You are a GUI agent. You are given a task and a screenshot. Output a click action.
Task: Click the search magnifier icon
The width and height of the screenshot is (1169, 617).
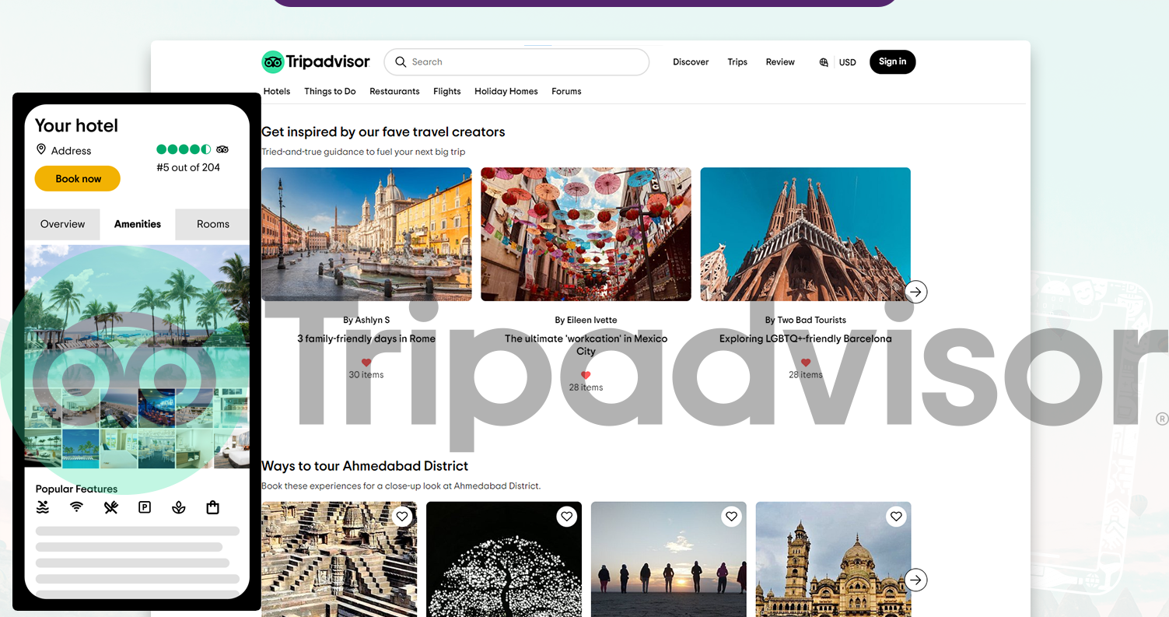pyautogui.click(x=400, y=61)
